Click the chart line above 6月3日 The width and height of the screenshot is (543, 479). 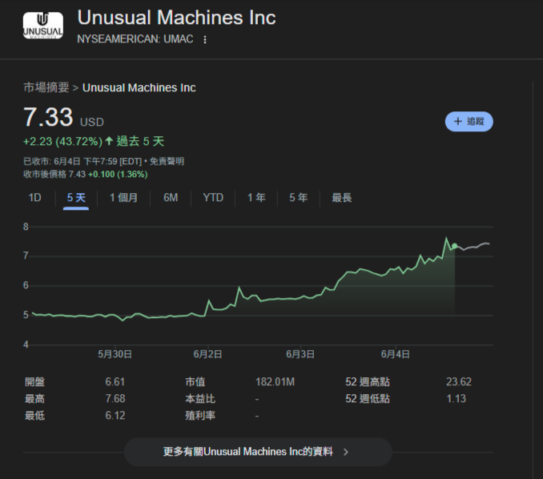pyautogui.click(x=300, y=299)
